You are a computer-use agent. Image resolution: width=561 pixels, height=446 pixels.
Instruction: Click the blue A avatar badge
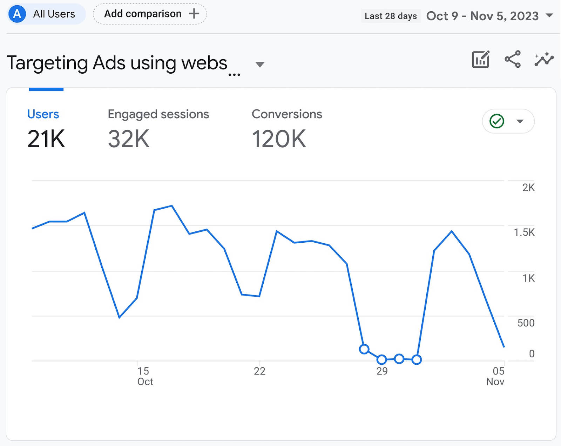click(x=16, y=14)
